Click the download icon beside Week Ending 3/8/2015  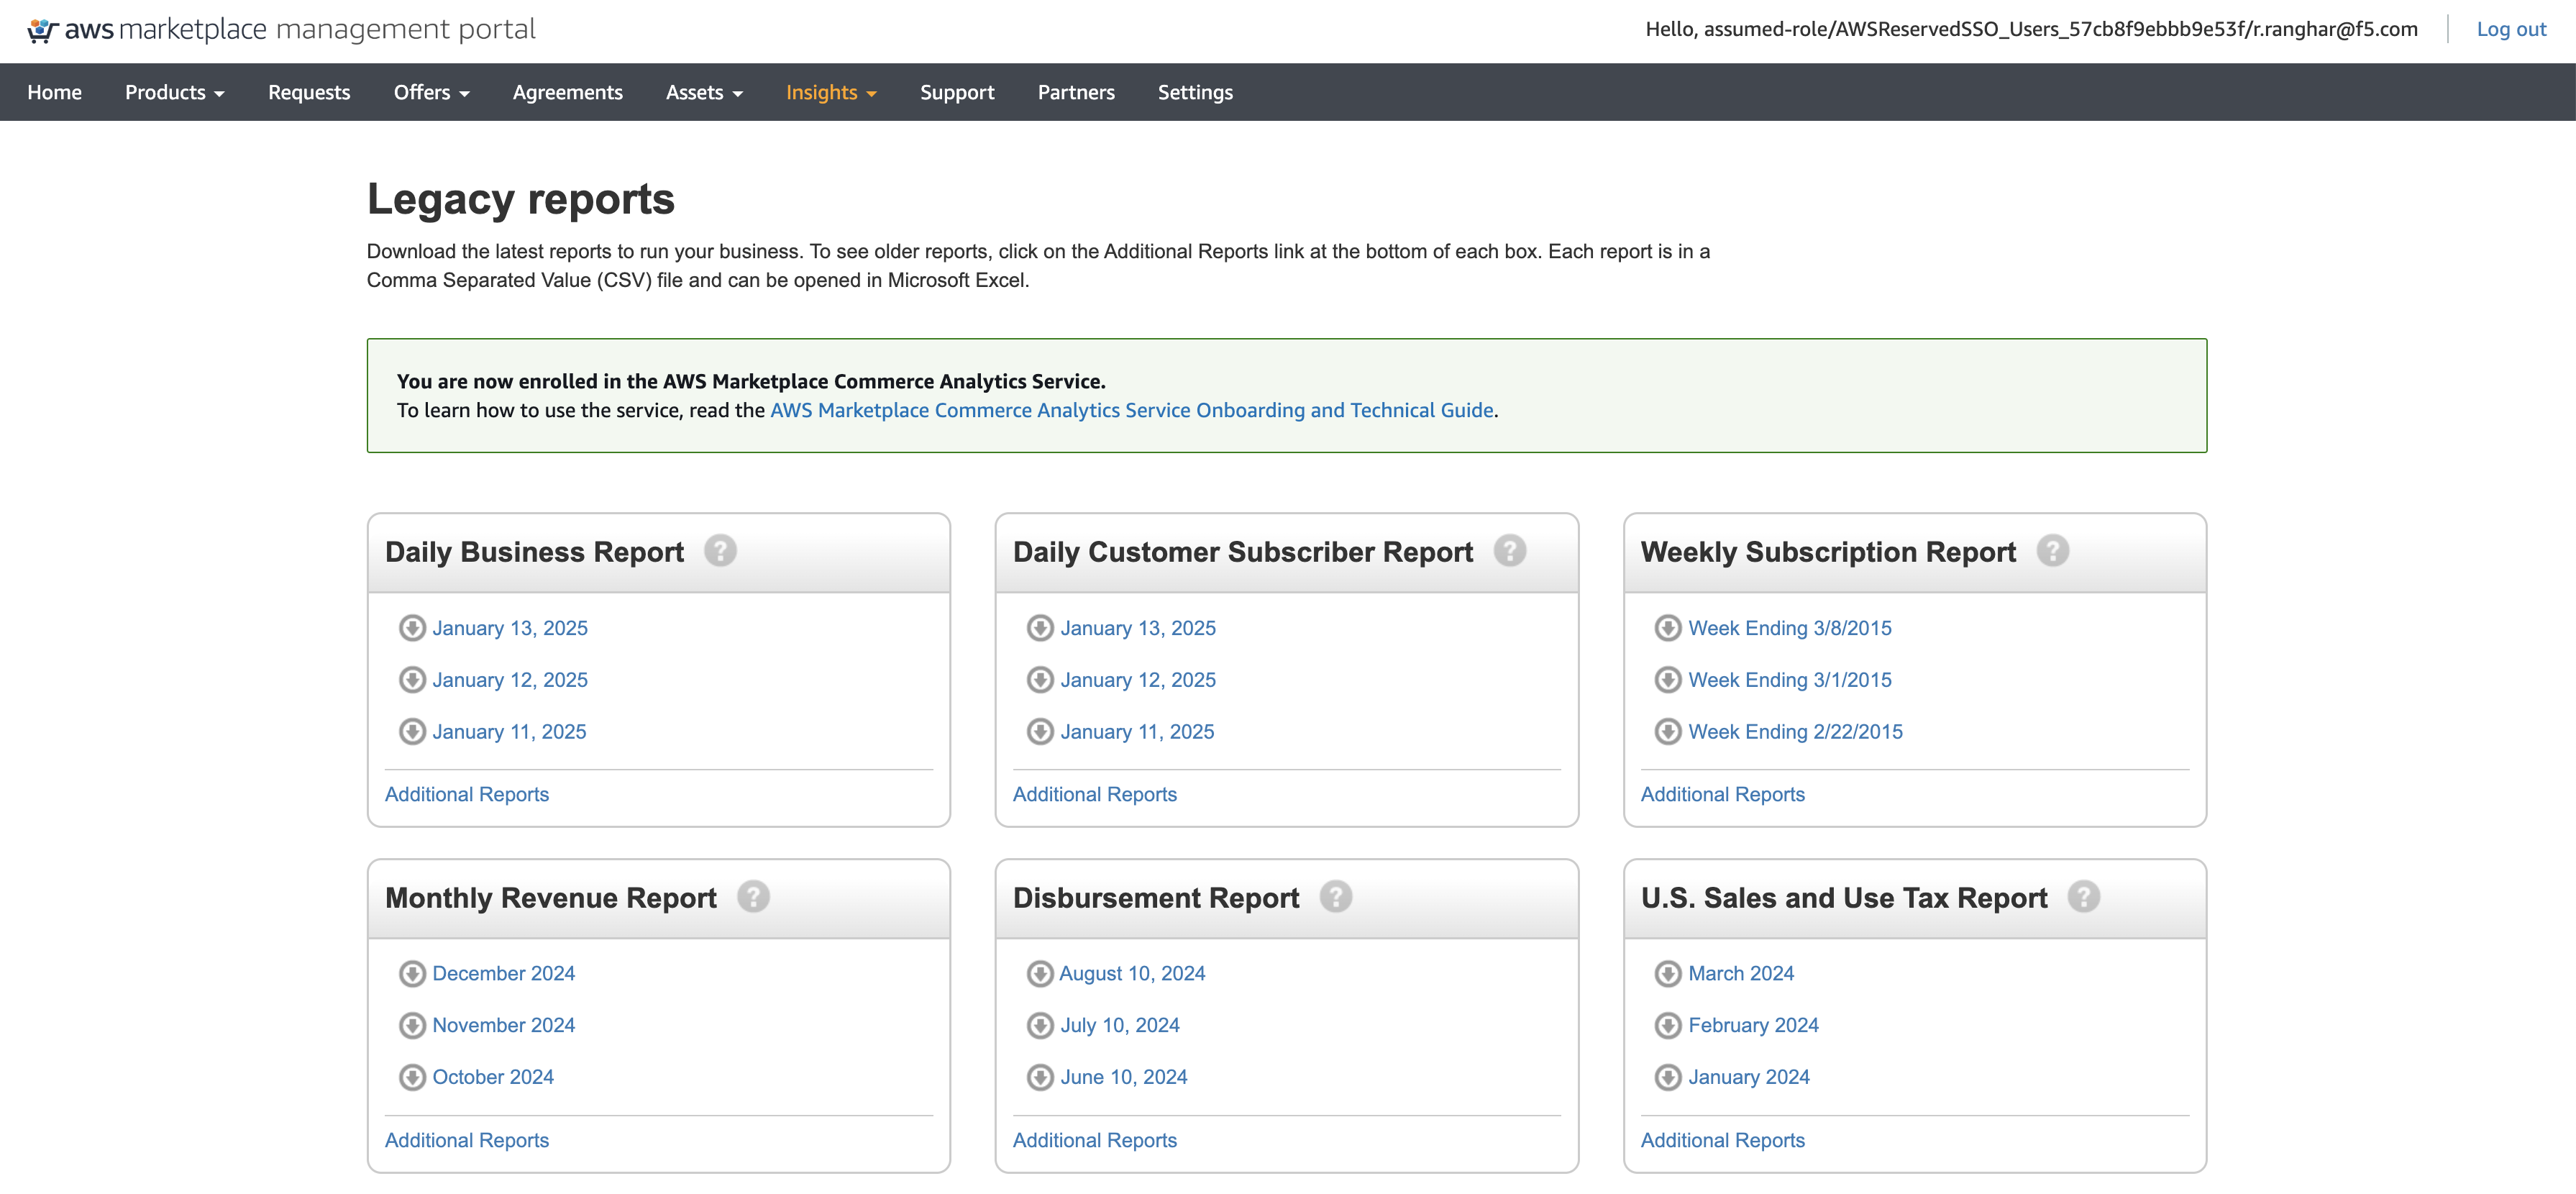click(1667, 628)
